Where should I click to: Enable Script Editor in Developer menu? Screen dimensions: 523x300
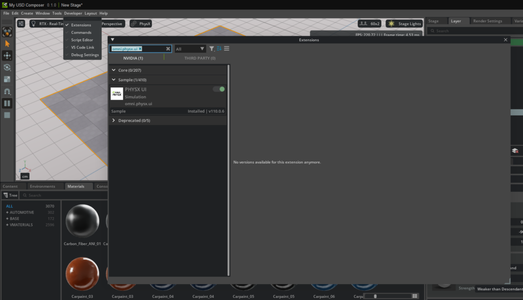pyautogui.click(x=82, y=40)
